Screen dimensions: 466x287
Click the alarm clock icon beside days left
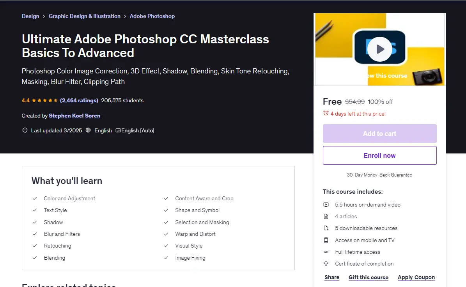pos(326,113)
